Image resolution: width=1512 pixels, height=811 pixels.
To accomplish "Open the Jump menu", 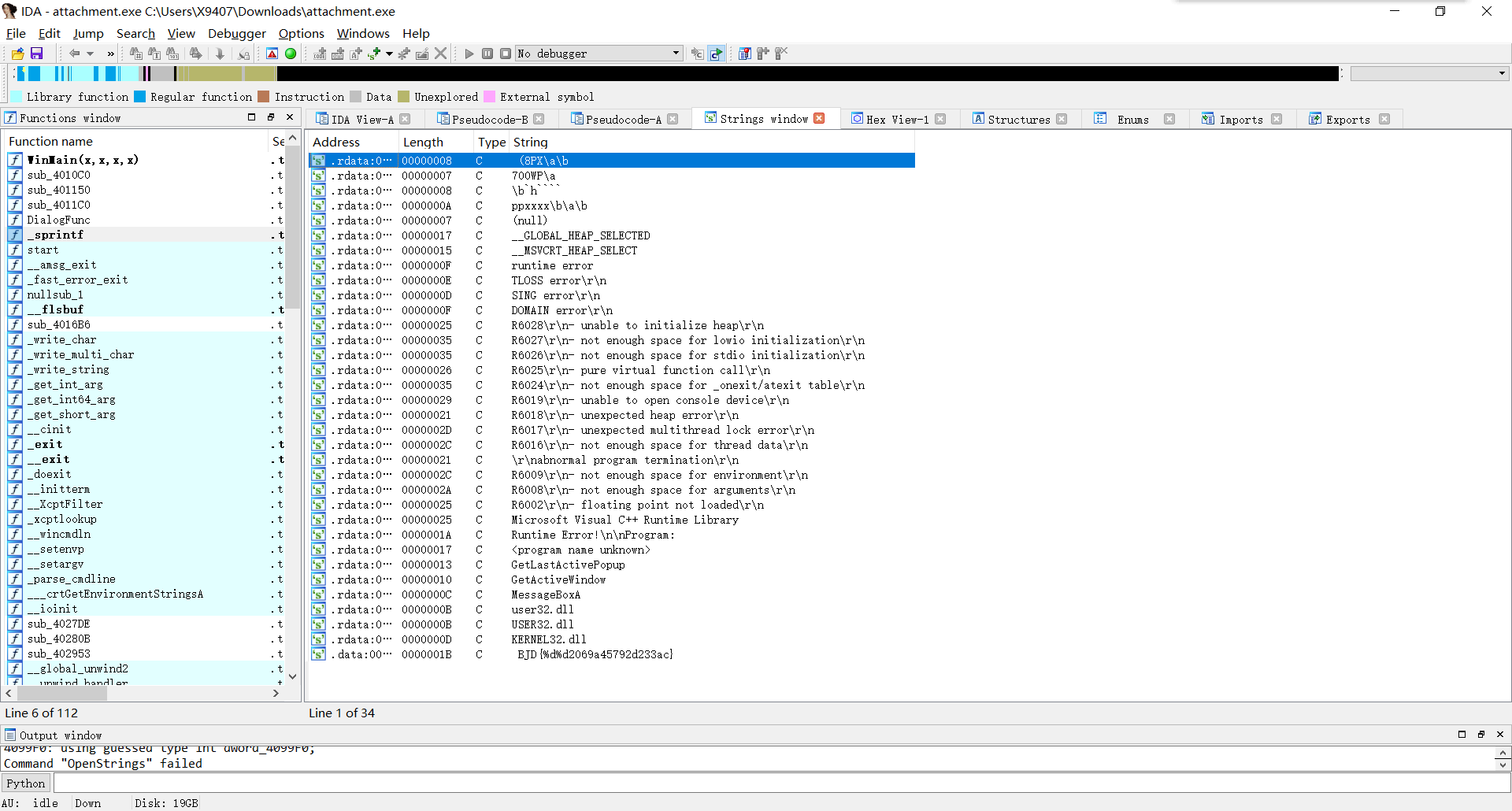I will (x=88, y=33).
